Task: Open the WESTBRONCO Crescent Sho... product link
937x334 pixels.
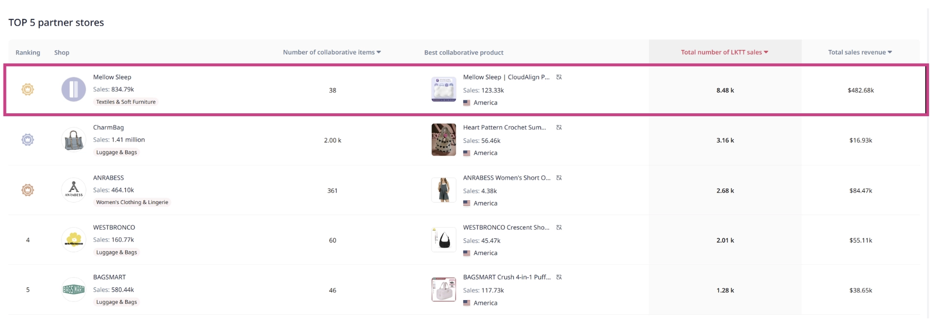Action: tap(506, 228)
